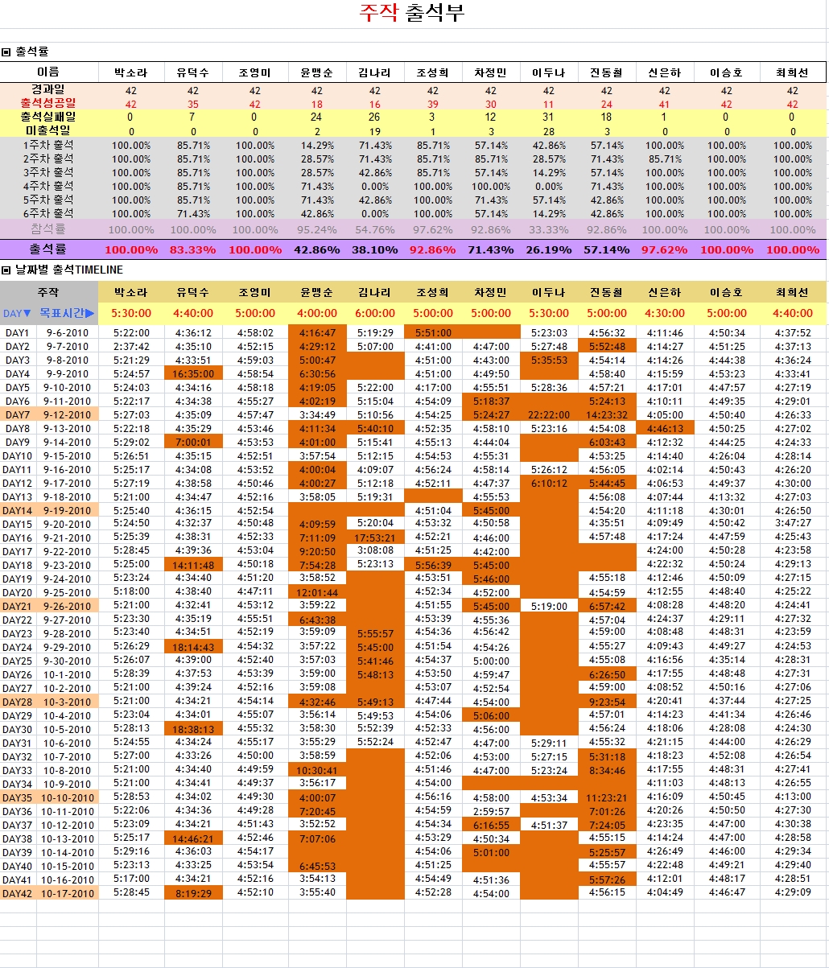Collapse the 출석률 section box icon
This screenshot has width=829, height=968.
pyautogui.click(x=6, y=52)
